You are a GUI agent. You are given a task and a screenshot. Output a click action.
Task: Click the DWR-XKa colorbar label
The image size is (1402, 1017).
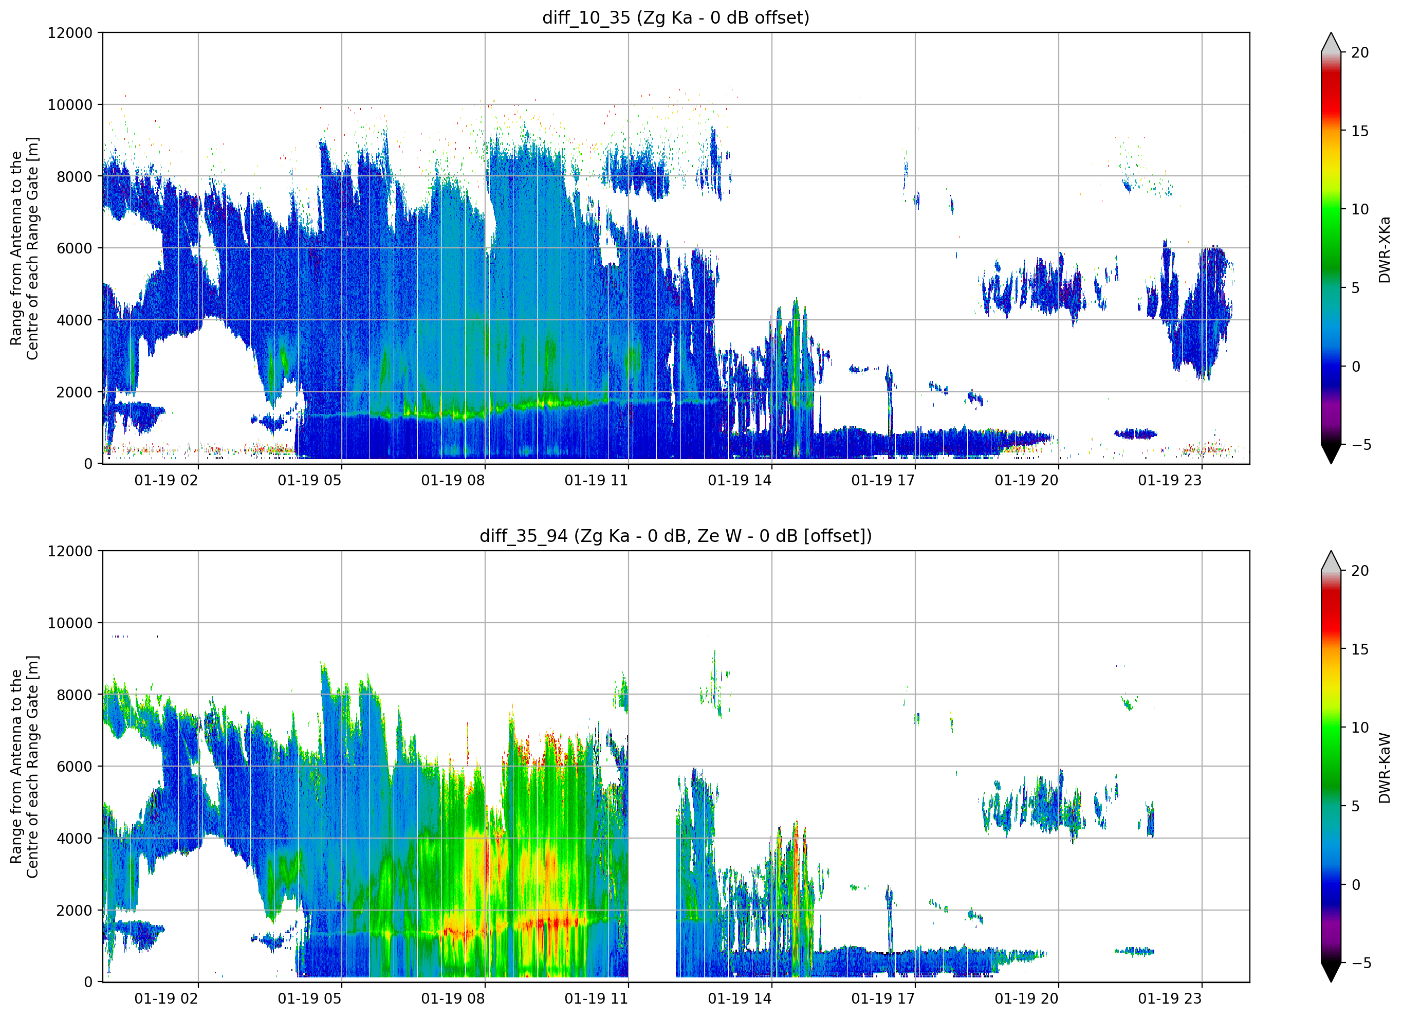[1384, 249]
